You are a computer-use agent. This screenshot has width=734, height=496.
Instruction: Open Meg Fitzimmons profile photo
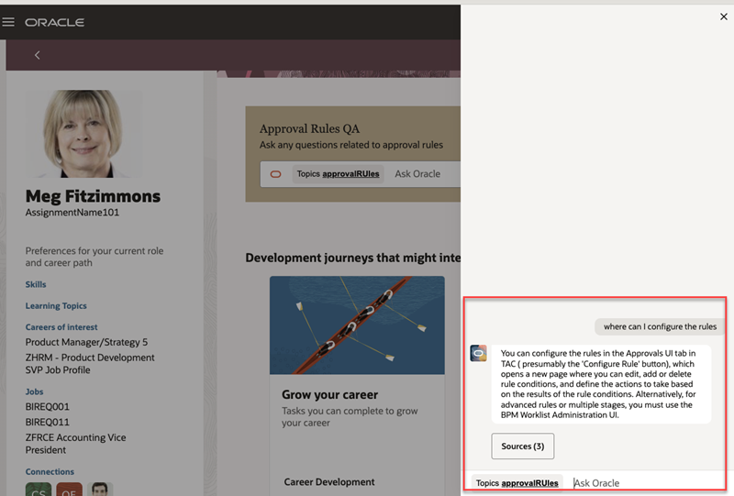(83, 134)
